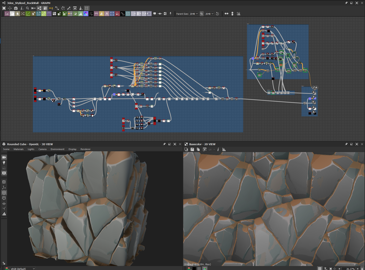Toggle the graph grid display icon

point(87,8)
